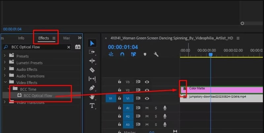Toggle Linked Selection icon

click(133, 54)
